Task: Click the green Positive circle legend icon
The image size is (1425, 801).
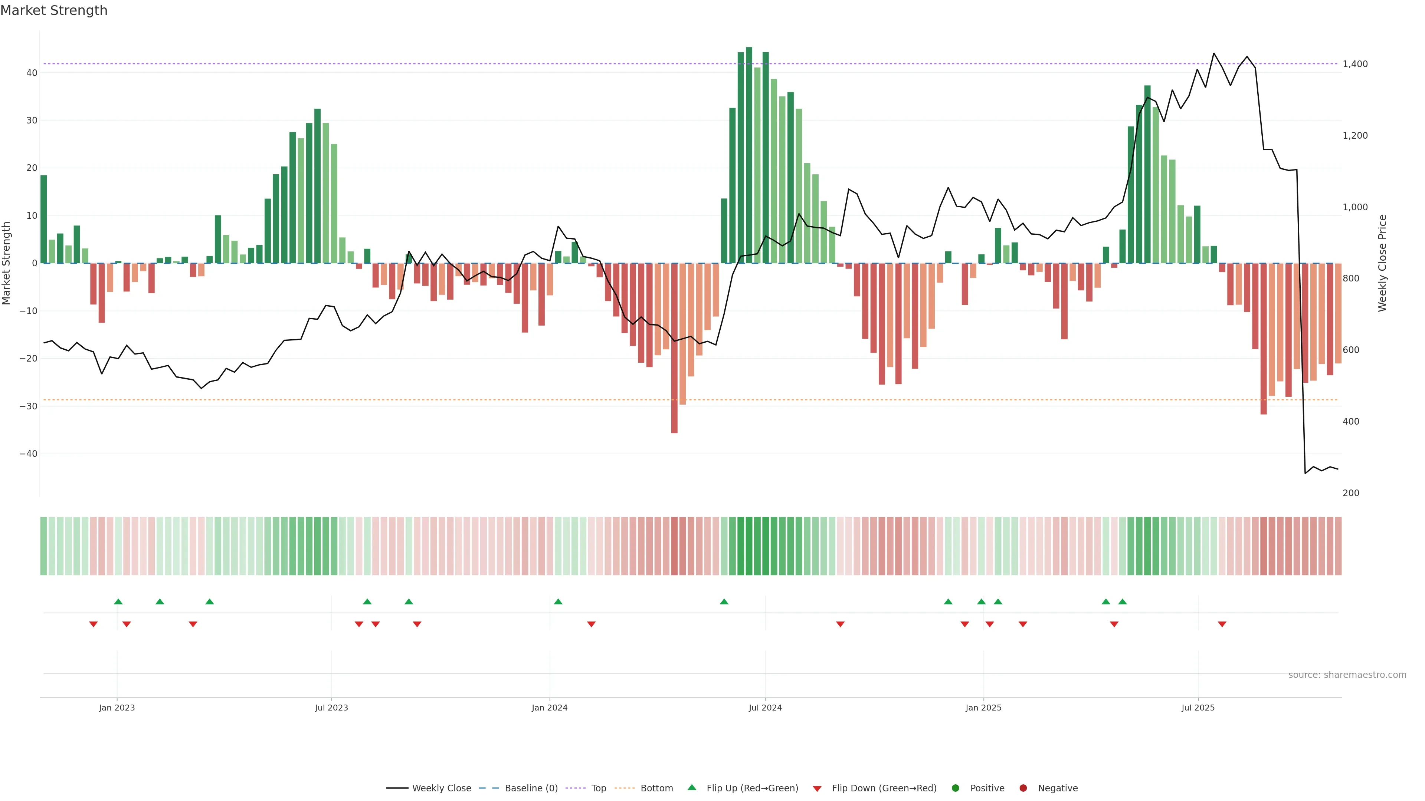Action: [x=955, y=788]
